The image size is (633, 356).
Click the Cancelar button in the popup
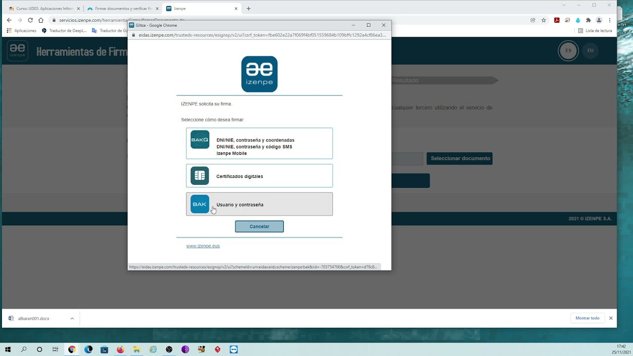click(259, 226)
